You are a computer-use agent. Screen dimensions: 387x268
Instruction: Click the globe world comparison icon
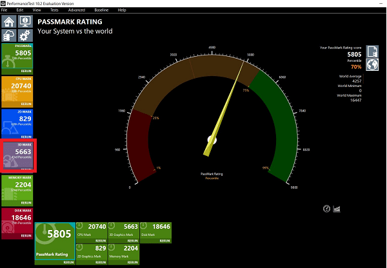point(372,64)
